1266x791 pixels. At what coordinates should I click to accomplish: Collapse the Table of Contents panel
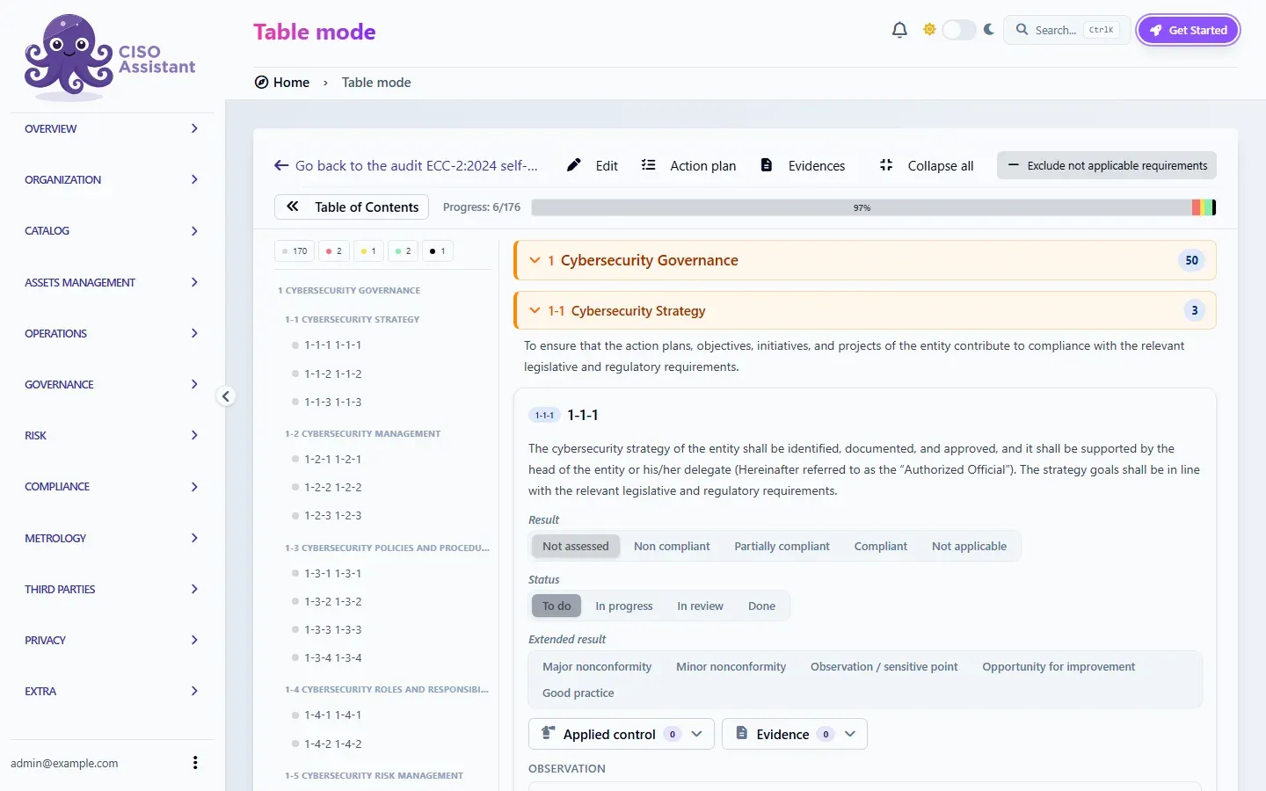[352, 207]
